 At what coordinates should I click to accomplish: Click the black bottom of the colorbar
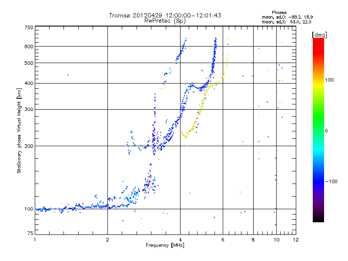(318, 219)
